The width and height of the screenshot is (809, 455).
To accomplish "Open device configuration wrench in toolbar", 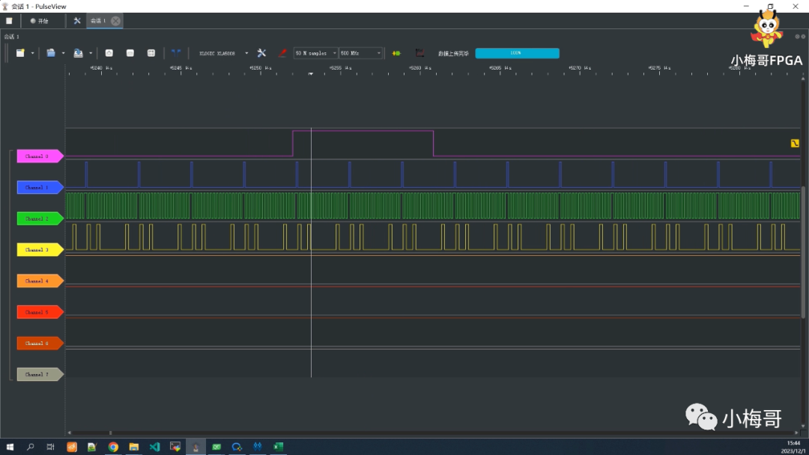I will 261,53.
